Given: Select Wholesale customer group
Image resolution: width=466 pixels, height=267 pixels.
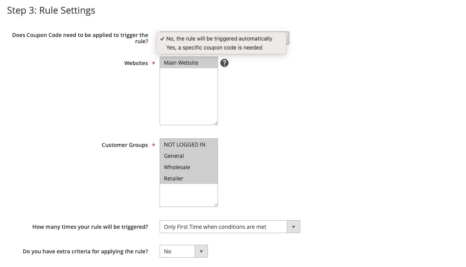Looking at the screenshot, I should tap(189, 167).
